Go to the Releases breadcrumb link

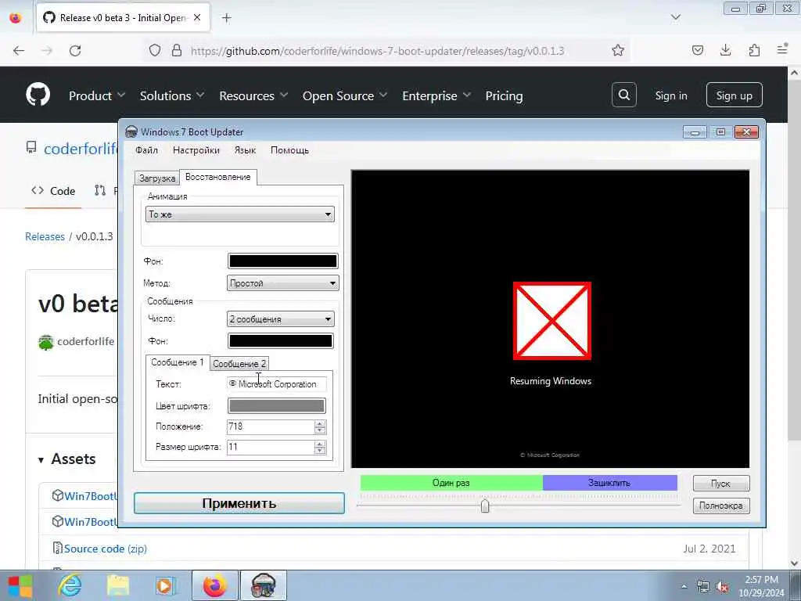click(x=45, y=236)
